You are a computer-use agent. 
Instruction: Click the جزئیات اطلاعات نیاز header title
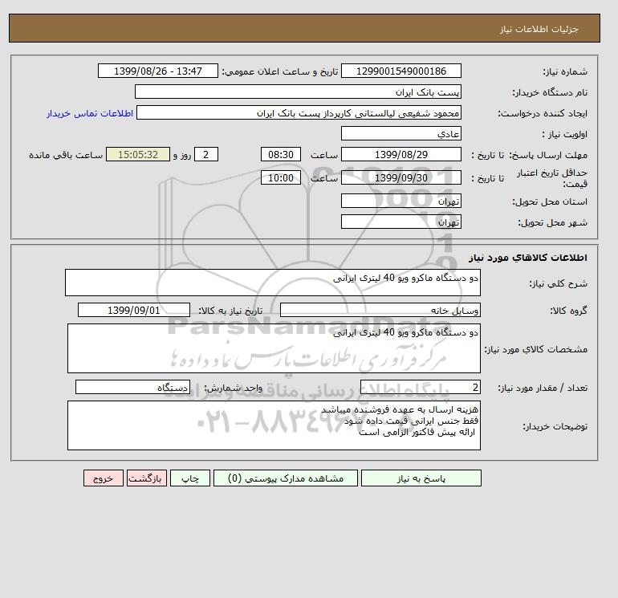[539, 29]
